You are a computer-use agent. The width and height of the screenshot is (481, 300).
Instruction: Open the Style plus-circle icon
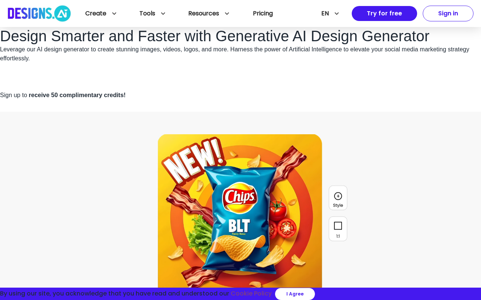tap(338, 196)
